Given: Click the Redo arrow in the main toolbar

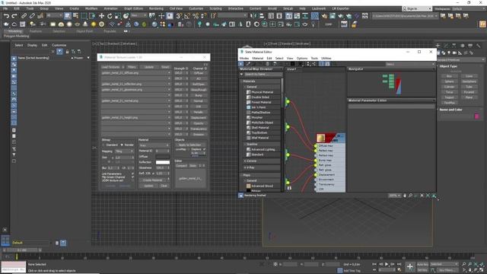Looking at the screenshot, I should click(x=14, y=16).
